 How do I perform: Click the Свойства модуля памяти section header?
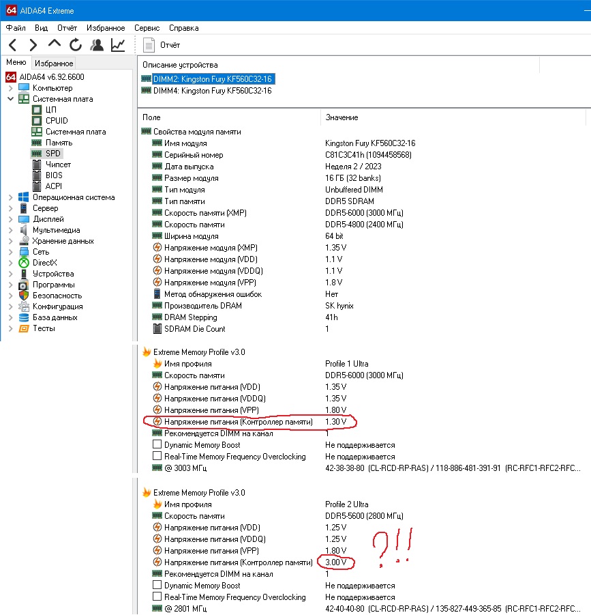(x=197, y=132)
